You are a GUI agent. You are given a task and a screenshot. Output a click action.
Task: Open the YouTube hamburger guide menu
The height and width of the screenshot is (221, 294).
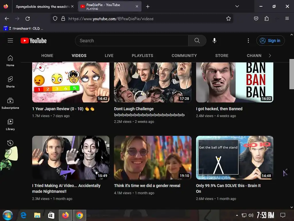click(10, 40)
